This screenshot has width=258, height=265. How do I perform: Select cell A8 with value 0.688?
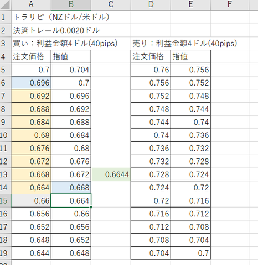(31, 109)
